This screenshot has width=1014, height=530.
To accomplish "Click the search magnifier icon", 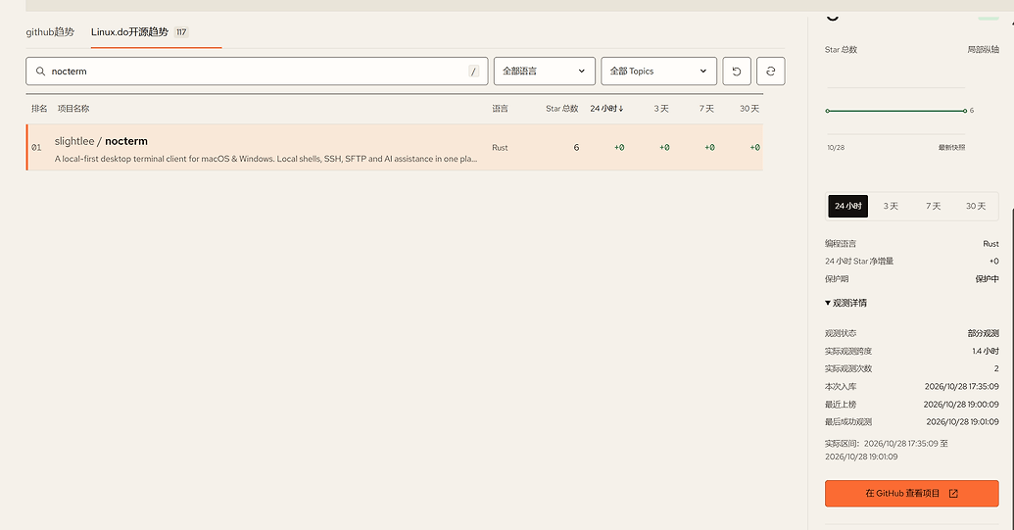I will pyautogui.click(x=40, y=72).
